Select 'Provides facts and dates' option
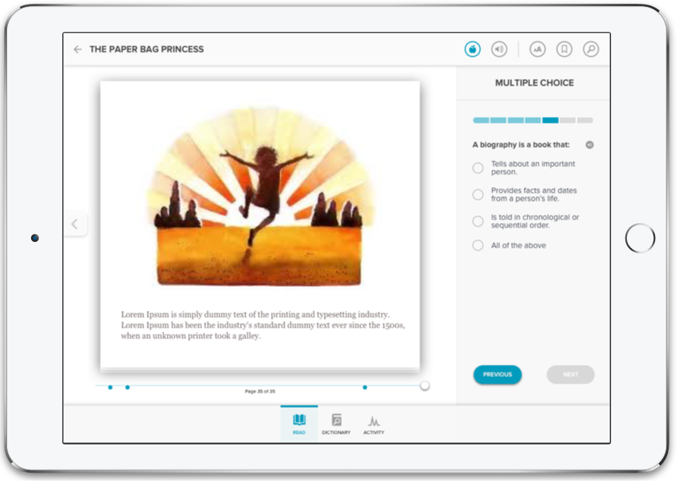The height and width of the screenshot is (481, 677). point(478,194)
